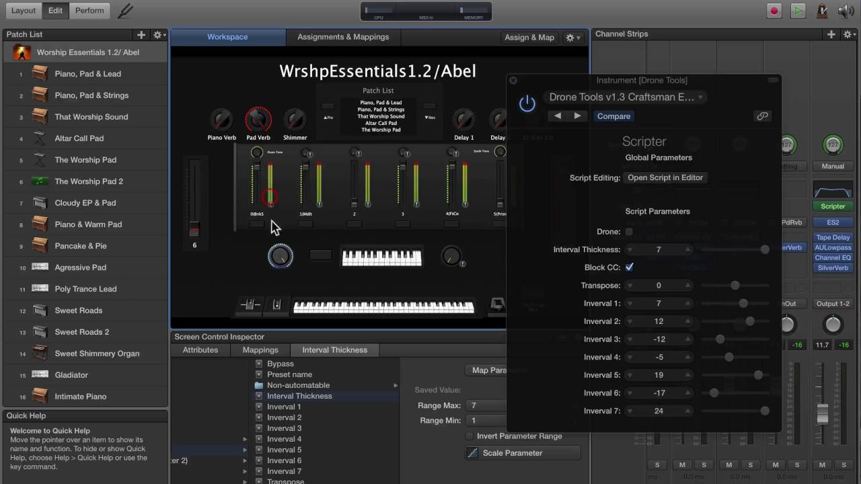Click the Transpose slider handle
This screenshot has height=484, width=861.
click(735, 285)
